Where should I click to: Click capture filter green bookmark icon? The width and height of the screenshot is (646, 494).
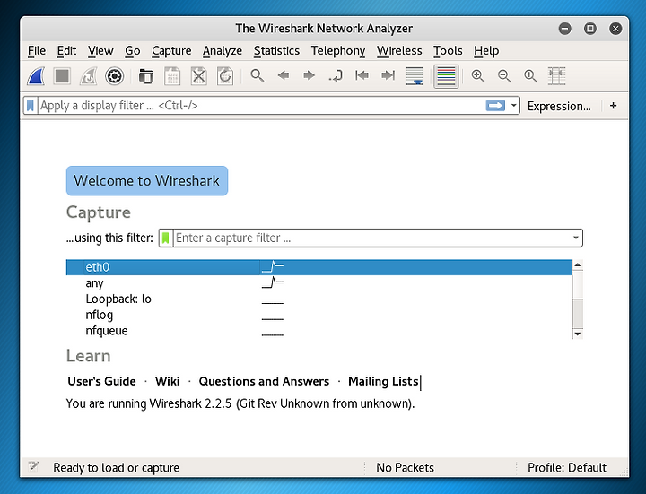(166, 238)
